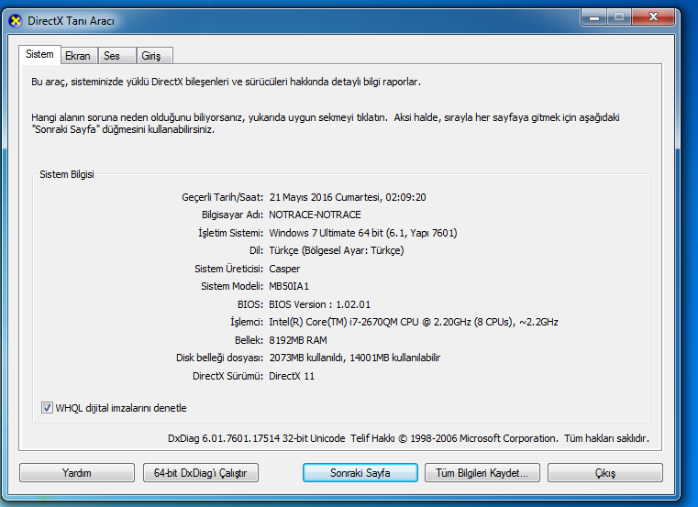The height and width of the screenshot is (507, 698).
Task: Go to Sonraki Sayfa
Action: tap(360, 473)
